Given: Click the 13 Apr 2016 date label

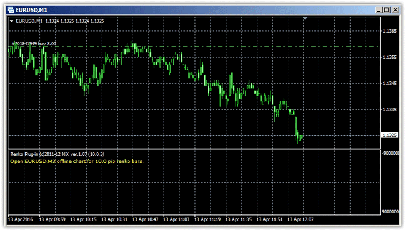Looking at the screenshot, I should 22,219.
